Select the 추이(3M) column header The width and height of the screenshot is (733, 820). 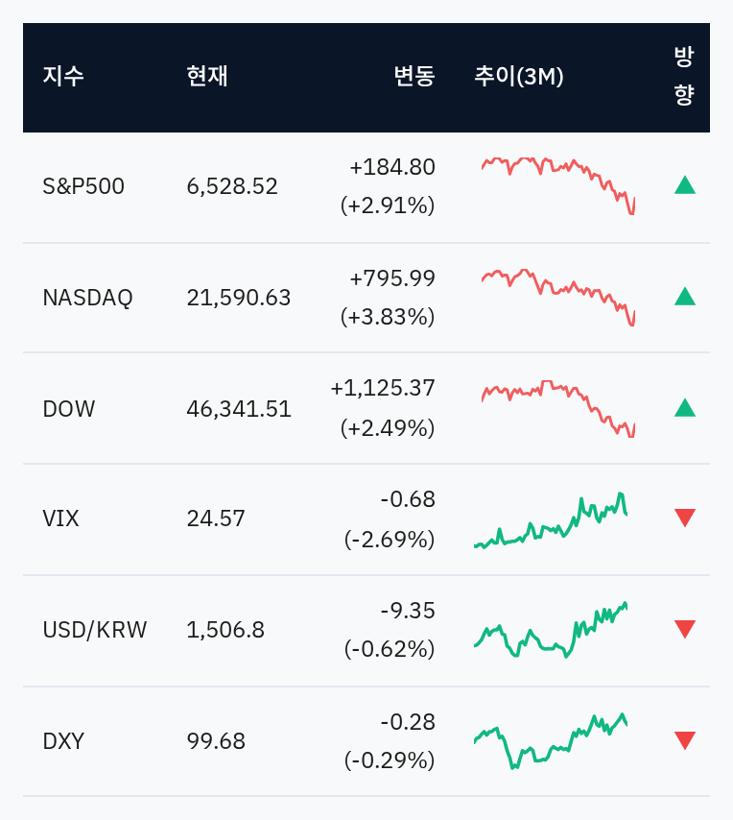click(519, 77)
